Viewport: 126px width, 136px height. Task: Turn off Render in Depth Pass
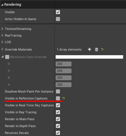tap(58, 126)
